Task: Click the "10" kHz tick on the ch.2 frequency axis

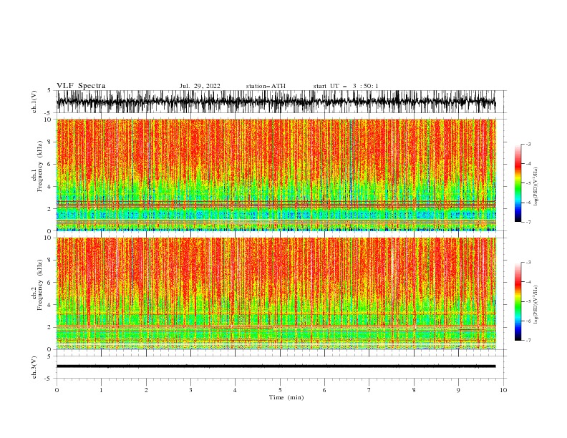Action: pyautogui.click(x=49, y=238)
